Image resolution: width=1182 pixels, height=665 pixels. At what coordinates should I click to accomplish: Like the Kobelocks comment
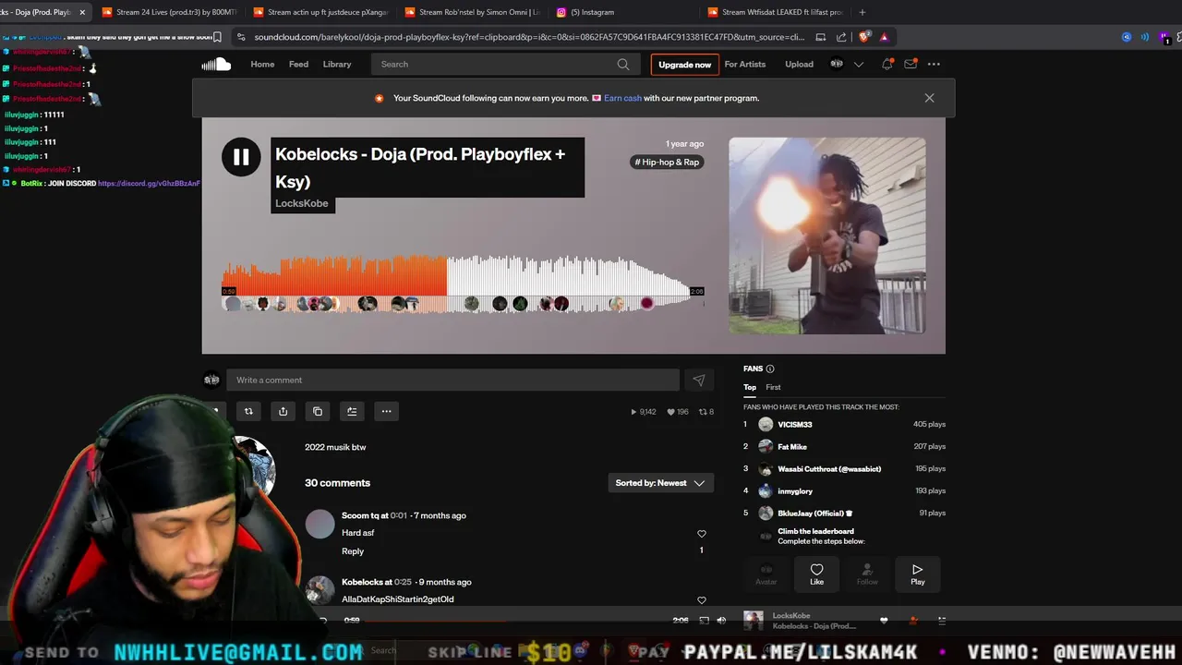tap(702, 599)
